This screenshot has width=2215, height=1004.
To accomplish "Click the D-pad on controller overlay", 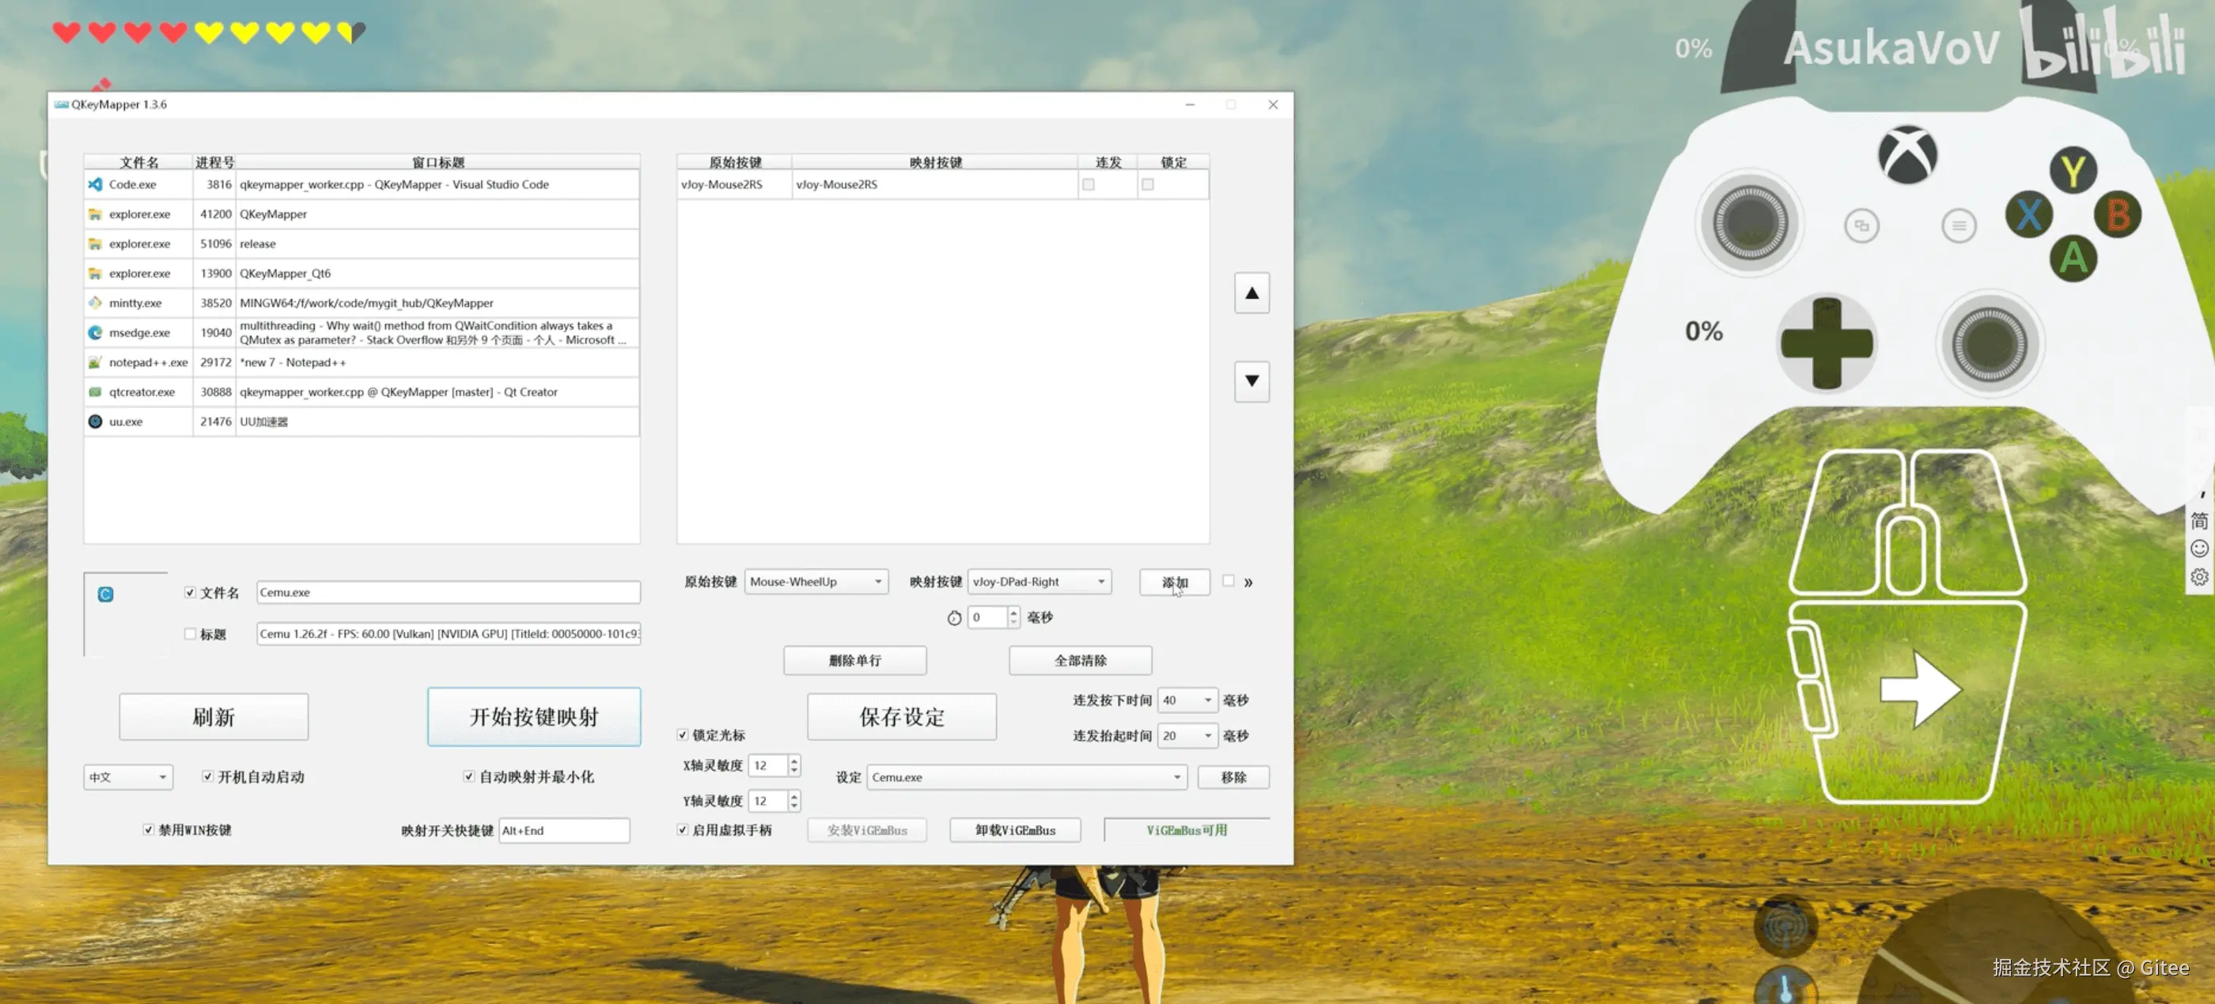I will point(1826,343).
